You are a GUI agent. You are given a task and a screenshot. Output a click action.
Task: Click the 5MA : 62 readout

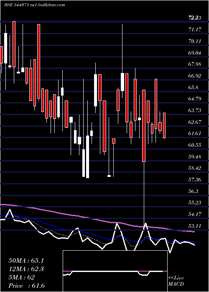[22, 277]
